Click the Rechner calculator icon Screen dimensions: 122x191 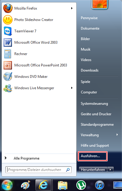tap(8, 54)
